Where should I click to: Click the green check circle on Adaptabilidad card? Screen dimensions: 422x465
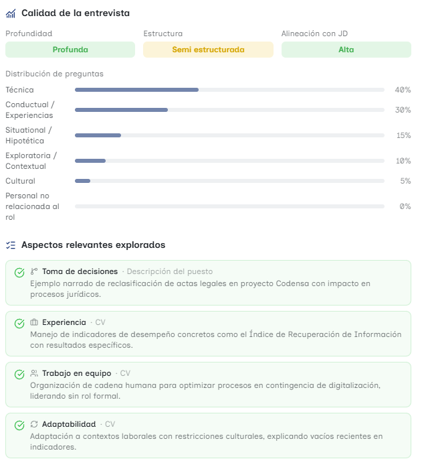[x=19, y=425]
